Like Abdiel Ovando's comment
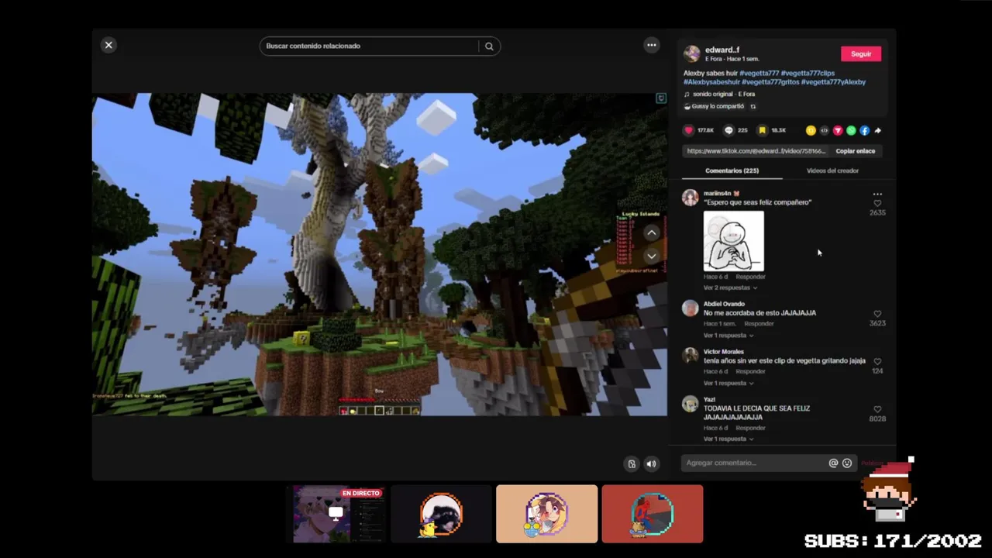Viewport: 992px width, 558px height. pos(877,314)
